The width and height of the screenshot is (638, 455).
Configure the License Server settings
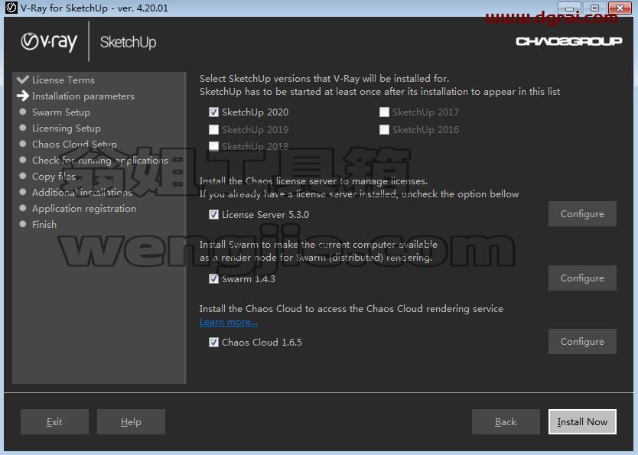coord(582,214)
